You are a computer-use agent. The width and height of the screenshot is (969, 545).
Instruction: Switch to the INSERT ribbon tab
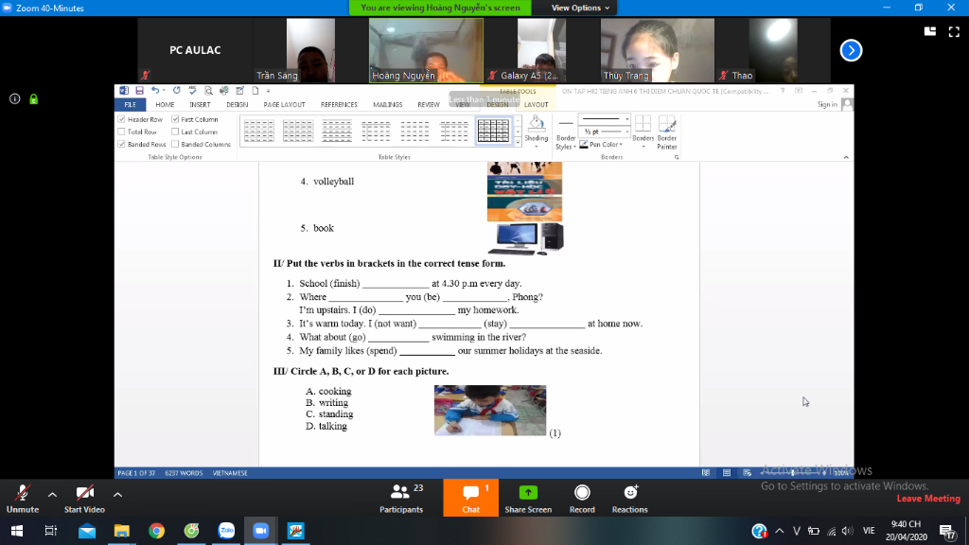coord(200,104)
